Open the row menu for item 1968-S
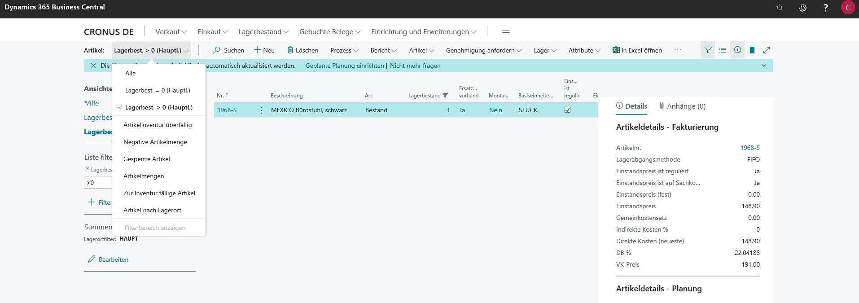Screen dimensions: 859x303 click(x=262, y=110)
